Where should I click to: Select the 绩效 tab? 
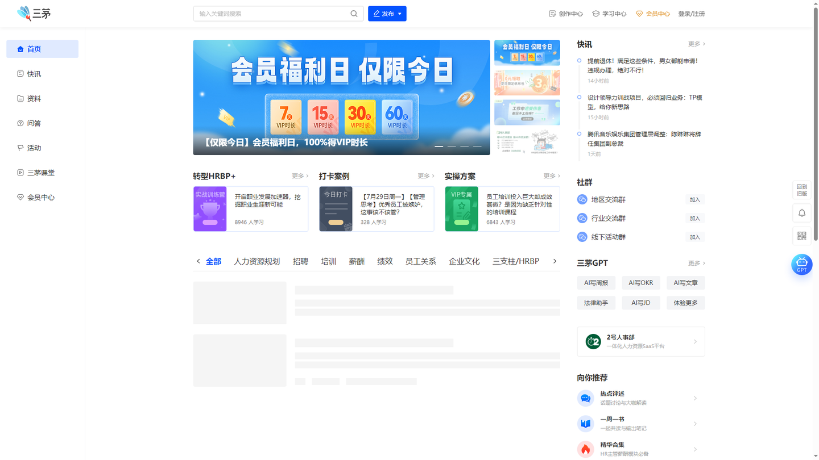point(385,261)
